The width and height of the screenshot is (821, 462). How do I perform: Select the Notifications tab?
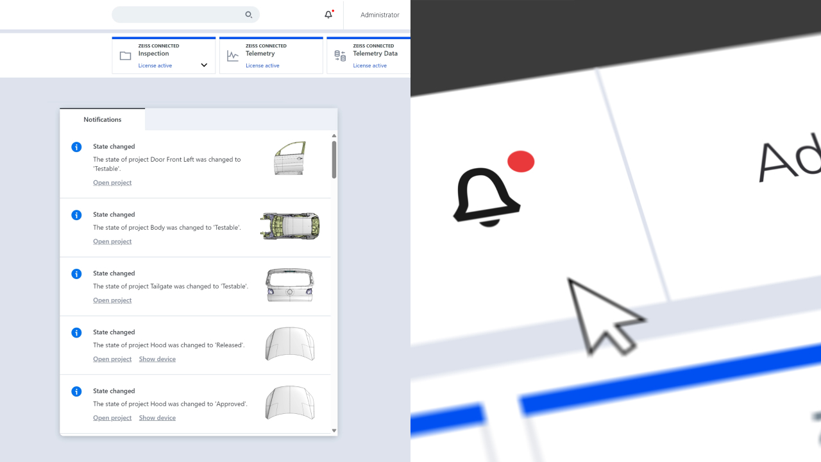(x=103, y=119)
